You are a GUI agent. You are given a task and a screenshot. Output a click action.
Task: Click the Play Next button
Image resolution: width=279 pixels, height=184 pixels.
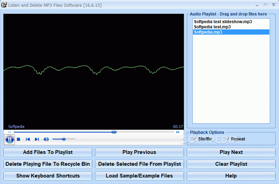click(x=231, y=152)
